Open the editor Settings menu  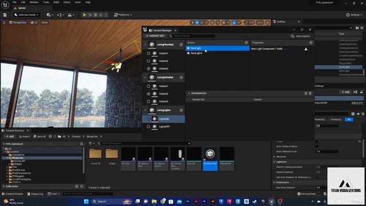[354, 15]
